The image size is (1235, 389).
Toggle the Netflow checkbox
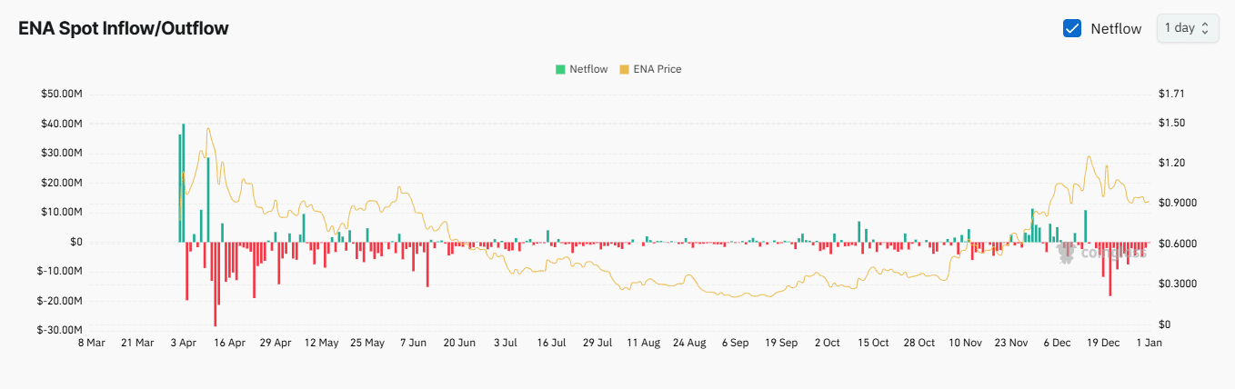click(1072, 28)
